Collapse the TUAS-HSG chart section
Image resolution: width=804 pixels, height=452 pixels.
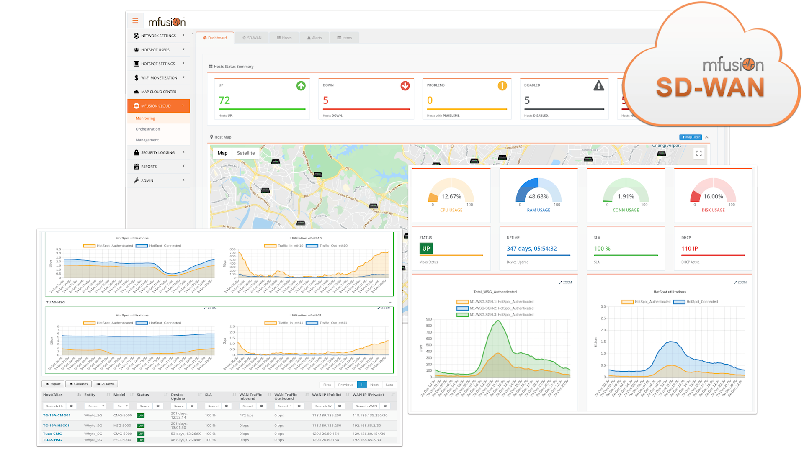390,303
